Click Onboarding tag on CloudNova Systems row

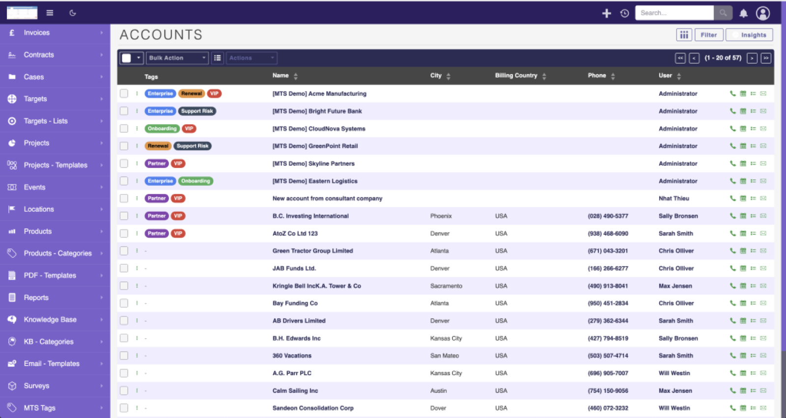coord(162,129)
